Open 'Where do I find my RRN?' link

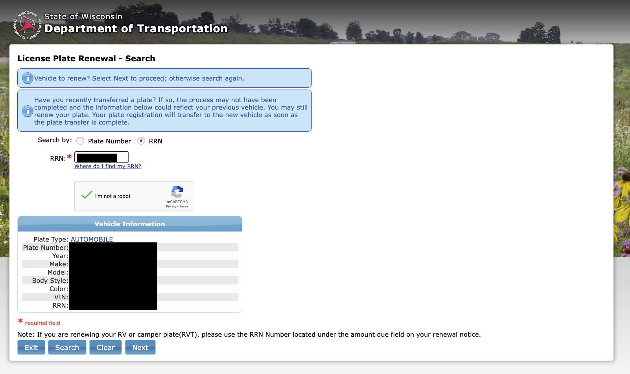[108, 166]
